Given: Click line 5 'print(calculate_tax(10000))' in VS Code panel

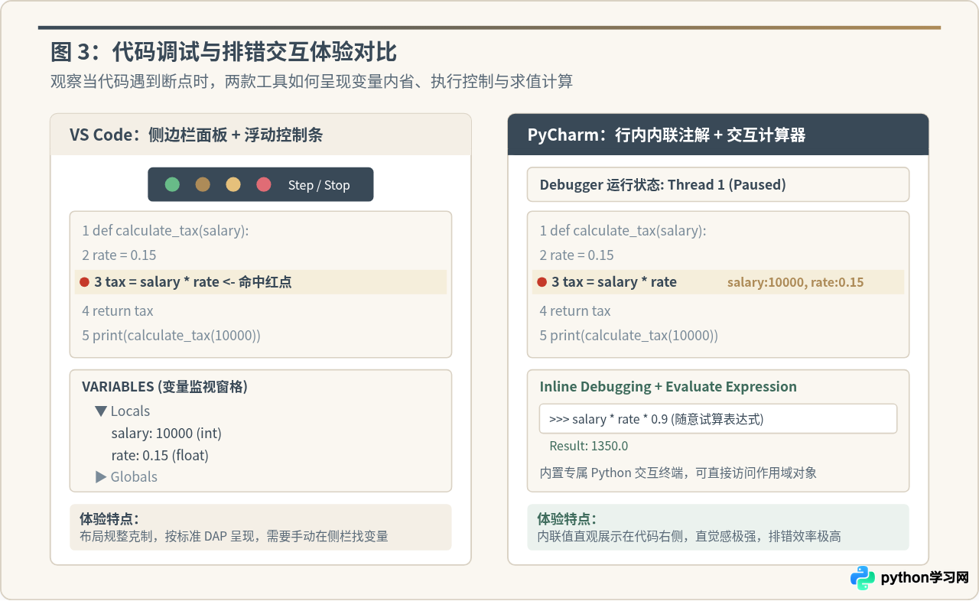Looking at the screenshot, I should click(x=171, y=335).
